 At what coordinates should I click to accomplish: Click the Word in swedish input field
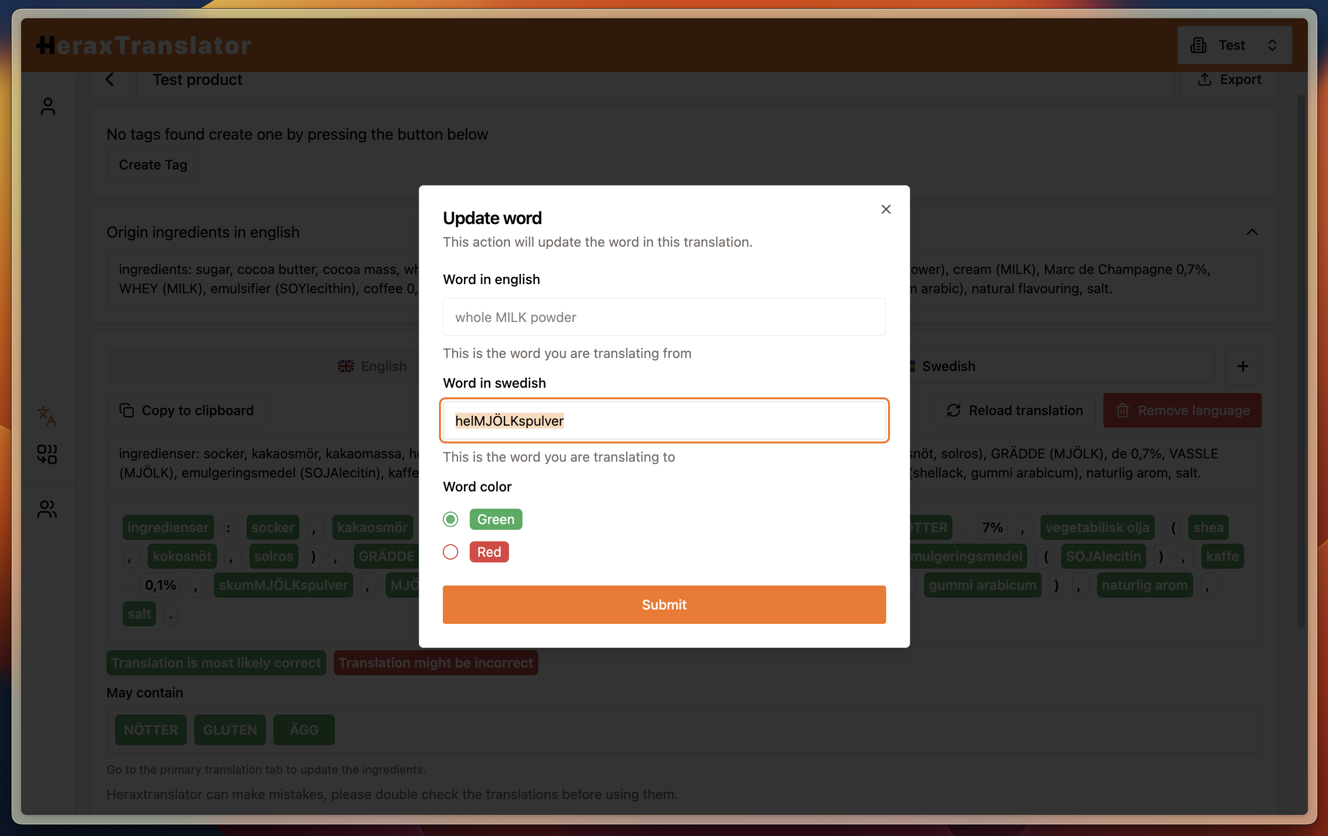pos(664,420)
